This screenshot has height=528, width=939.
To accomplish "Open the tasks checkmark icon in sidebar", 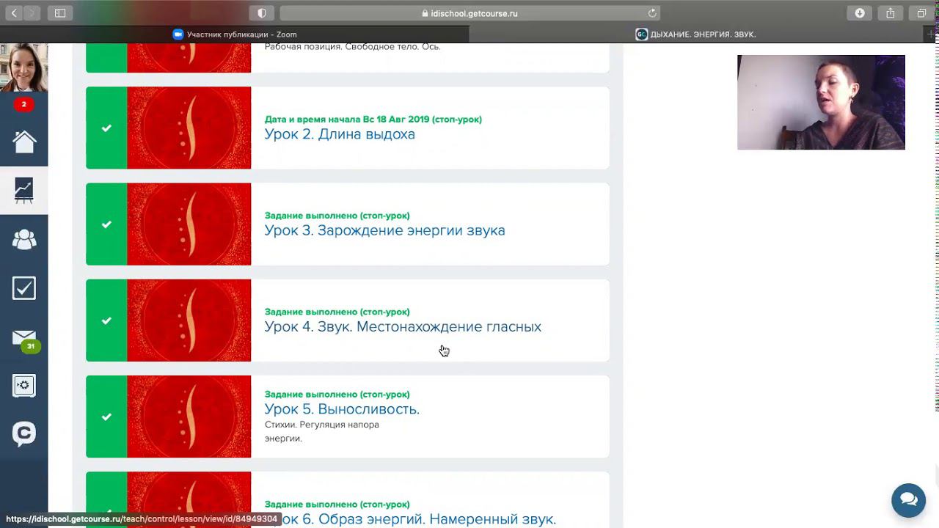I will coord(24,287).
